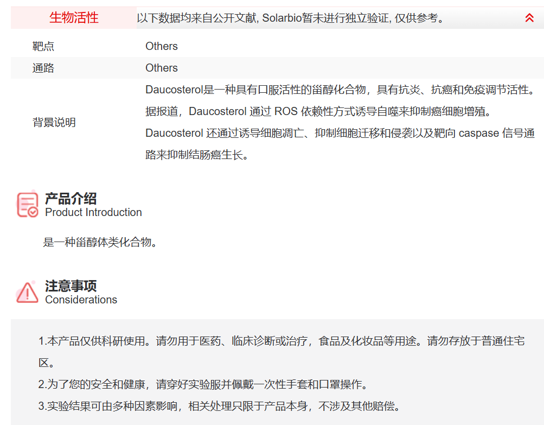Click the 'Considerations' subtitle text
544x425 pixels.
click(x=82, y=299)
